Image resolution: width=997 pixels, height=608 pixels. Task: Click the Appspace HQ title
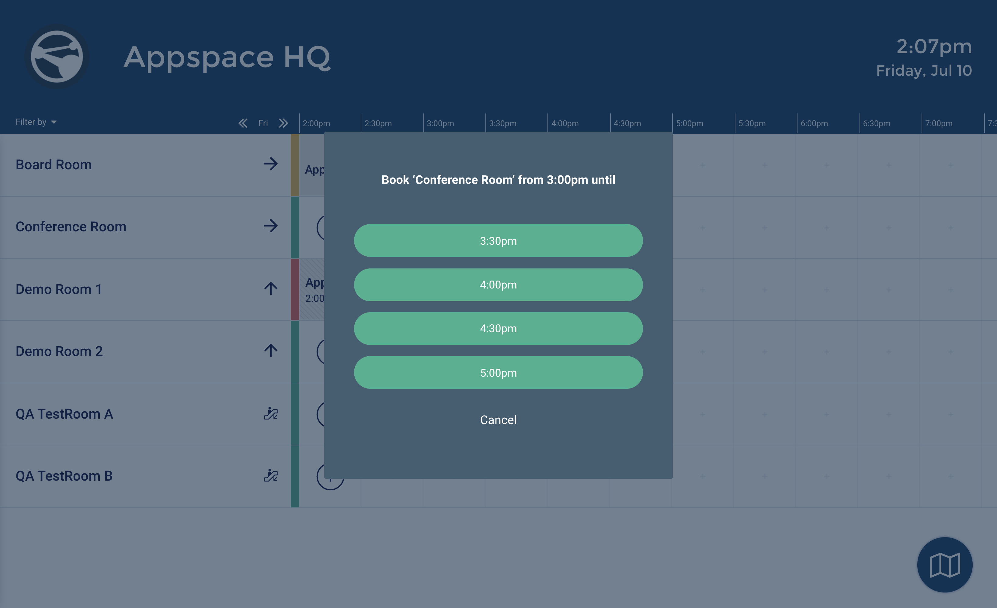(227, 58)
